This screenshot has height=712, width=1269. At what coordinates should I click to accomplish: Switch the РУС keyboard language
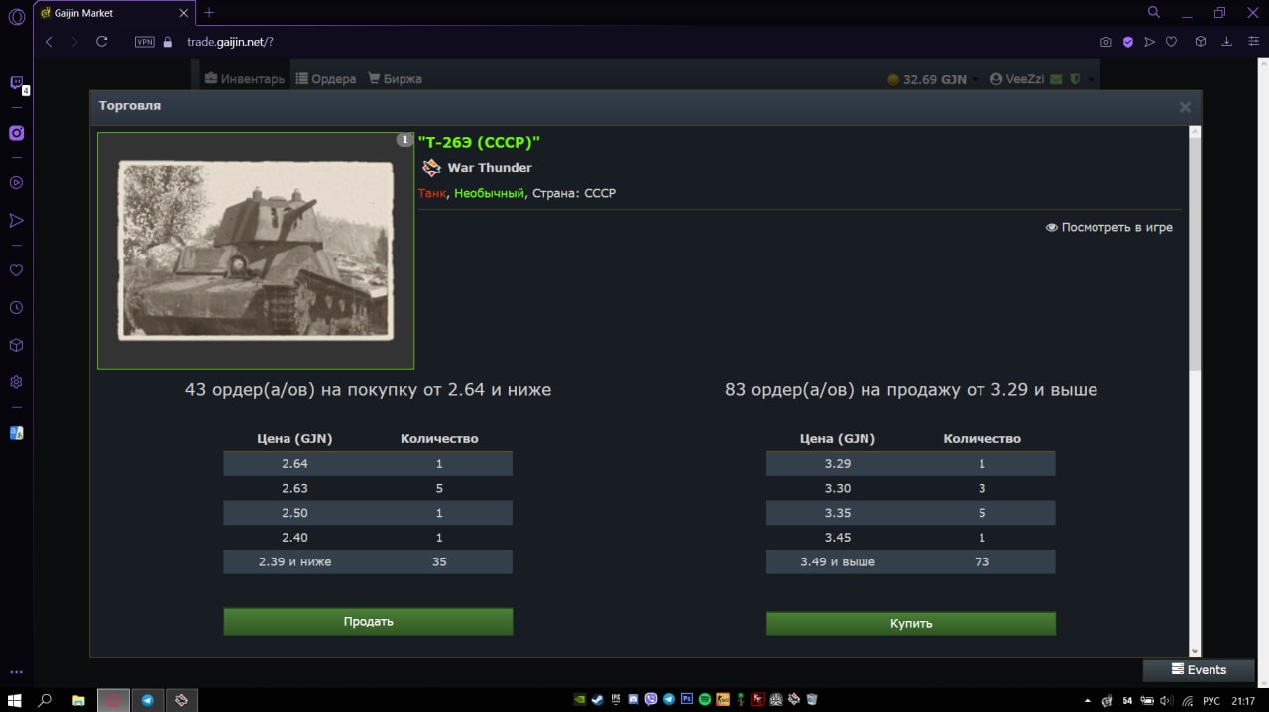click(x=1211, y=700)
